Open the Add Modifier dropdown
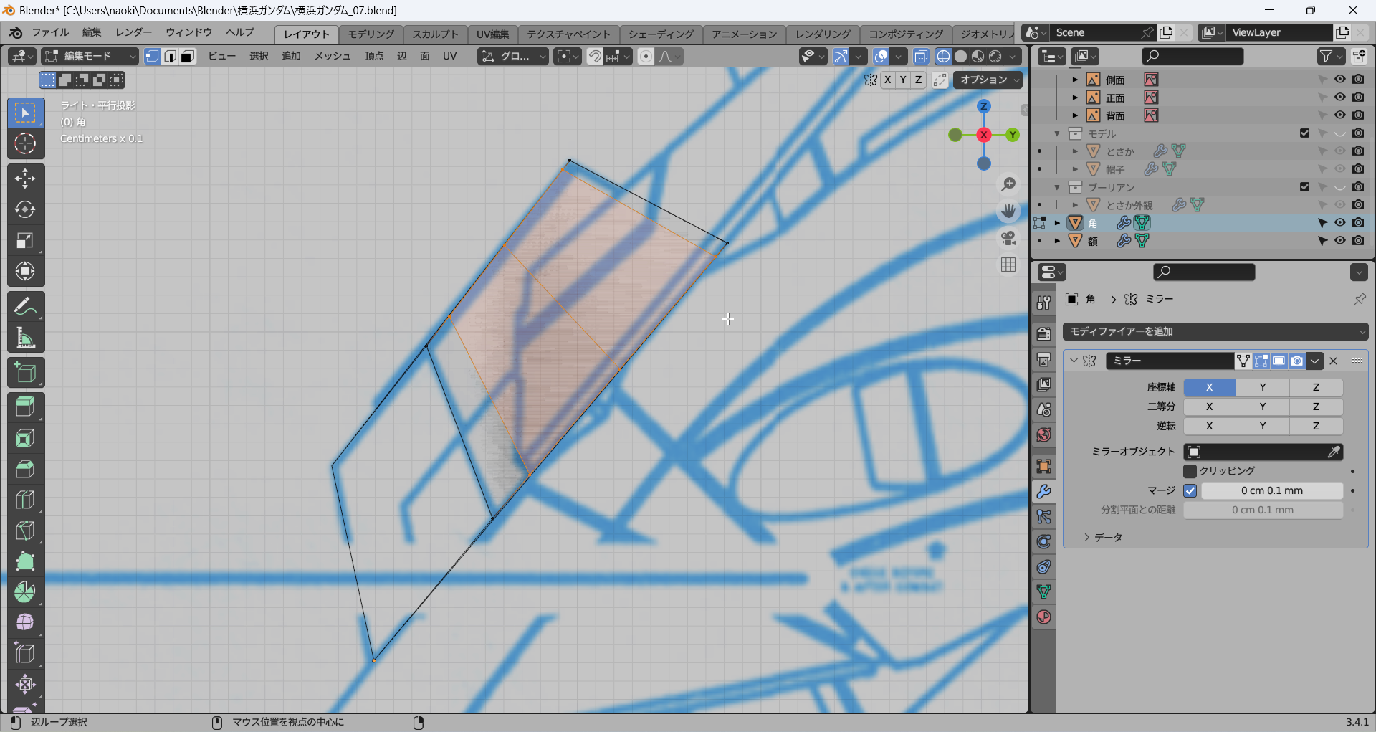The height and width of the screenshot is (732, 1376). coord(1215,331)
